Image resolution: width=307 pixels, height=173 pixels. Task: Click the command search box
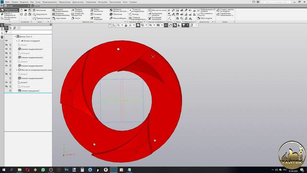pos(276,2)
